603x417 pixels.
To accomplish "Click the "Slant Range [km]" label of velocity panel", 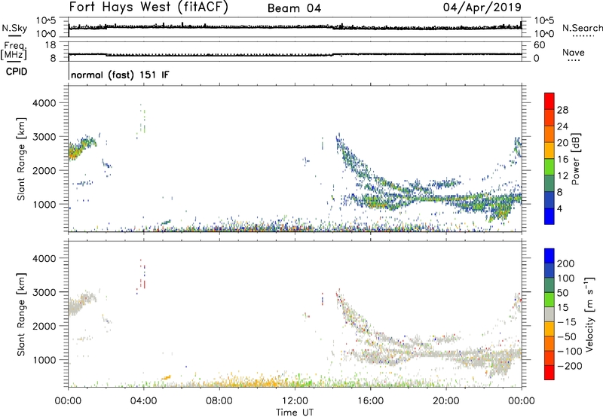I will (x=21, y=314).
